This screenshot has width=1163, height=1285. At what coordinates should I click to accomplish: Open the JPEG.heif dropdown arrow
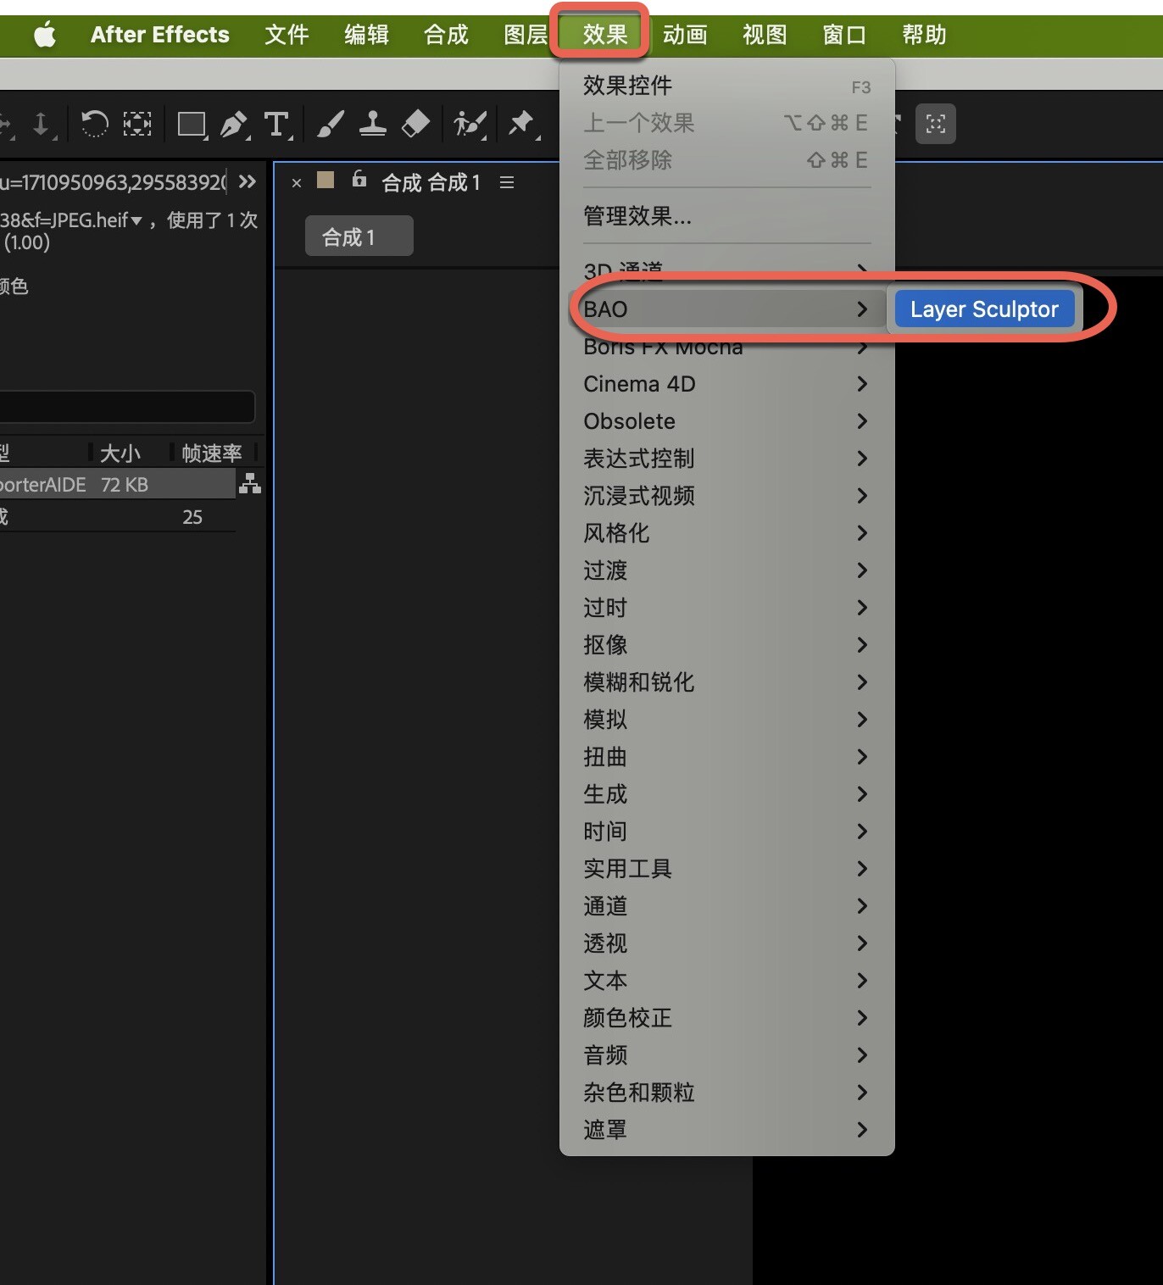coord(136,221)
